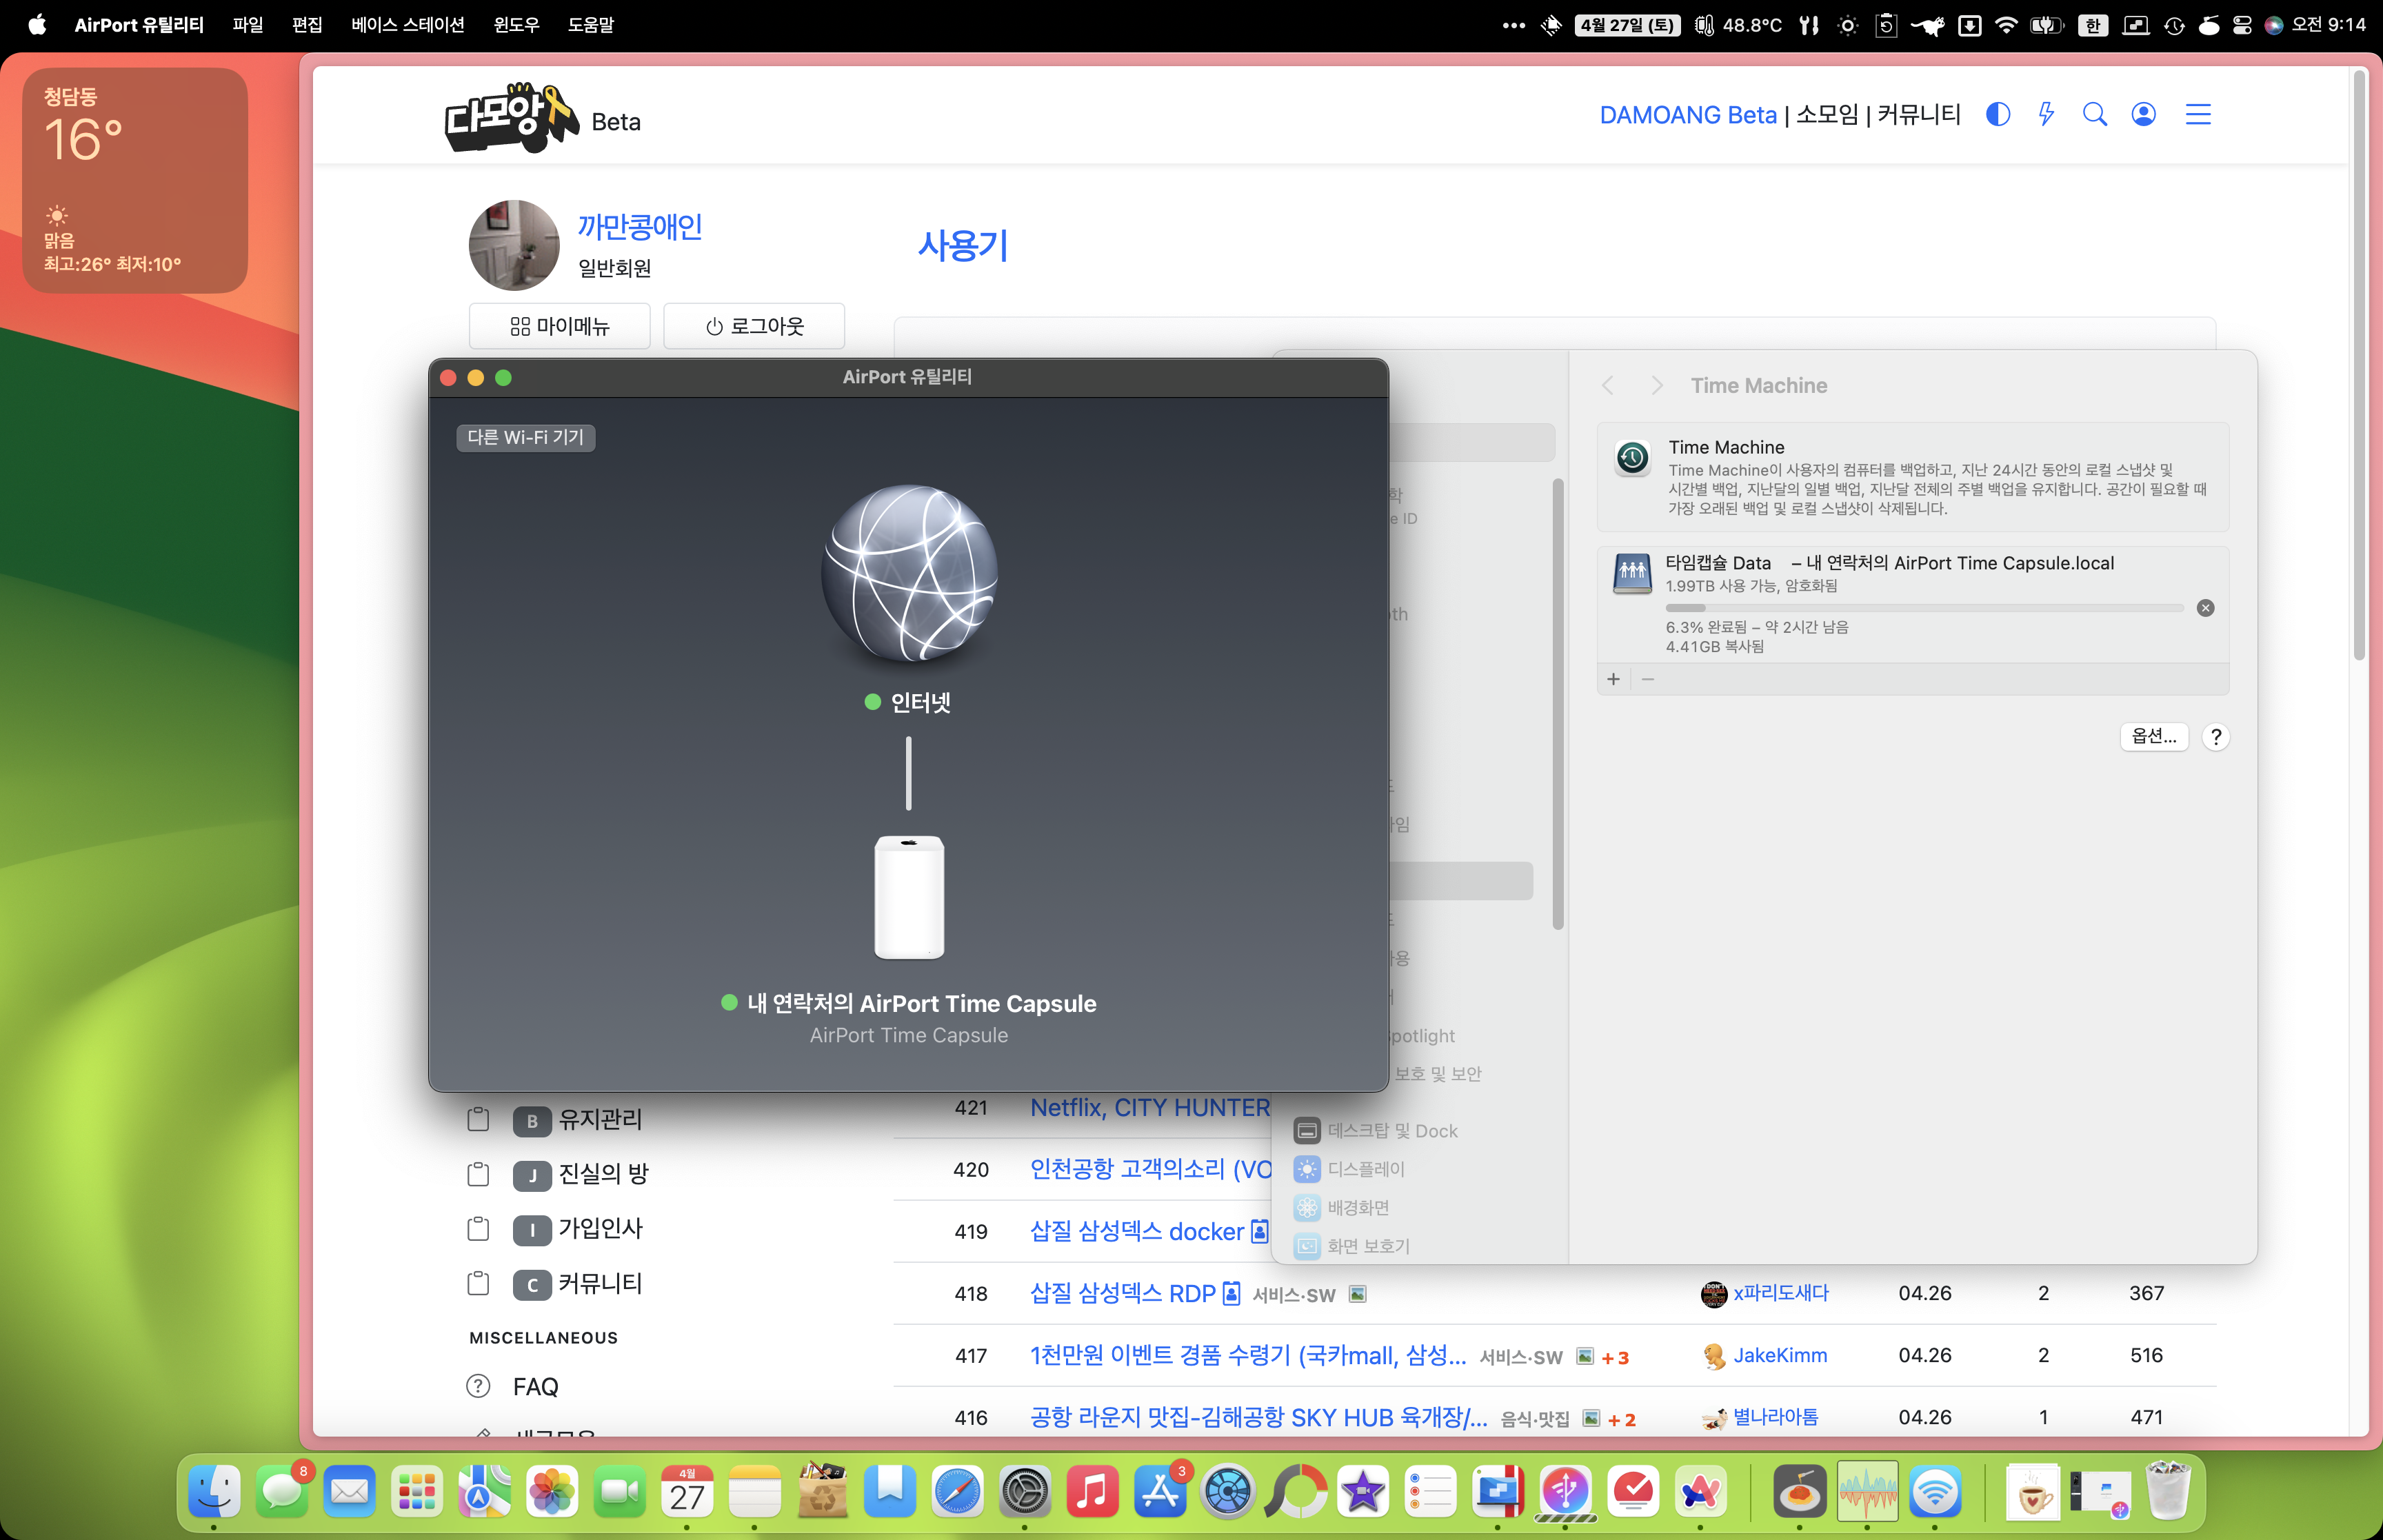Launch Safari from the Dock
The width and height of the screenshot is (2383, 1540).
click(x=957, y=1492)
